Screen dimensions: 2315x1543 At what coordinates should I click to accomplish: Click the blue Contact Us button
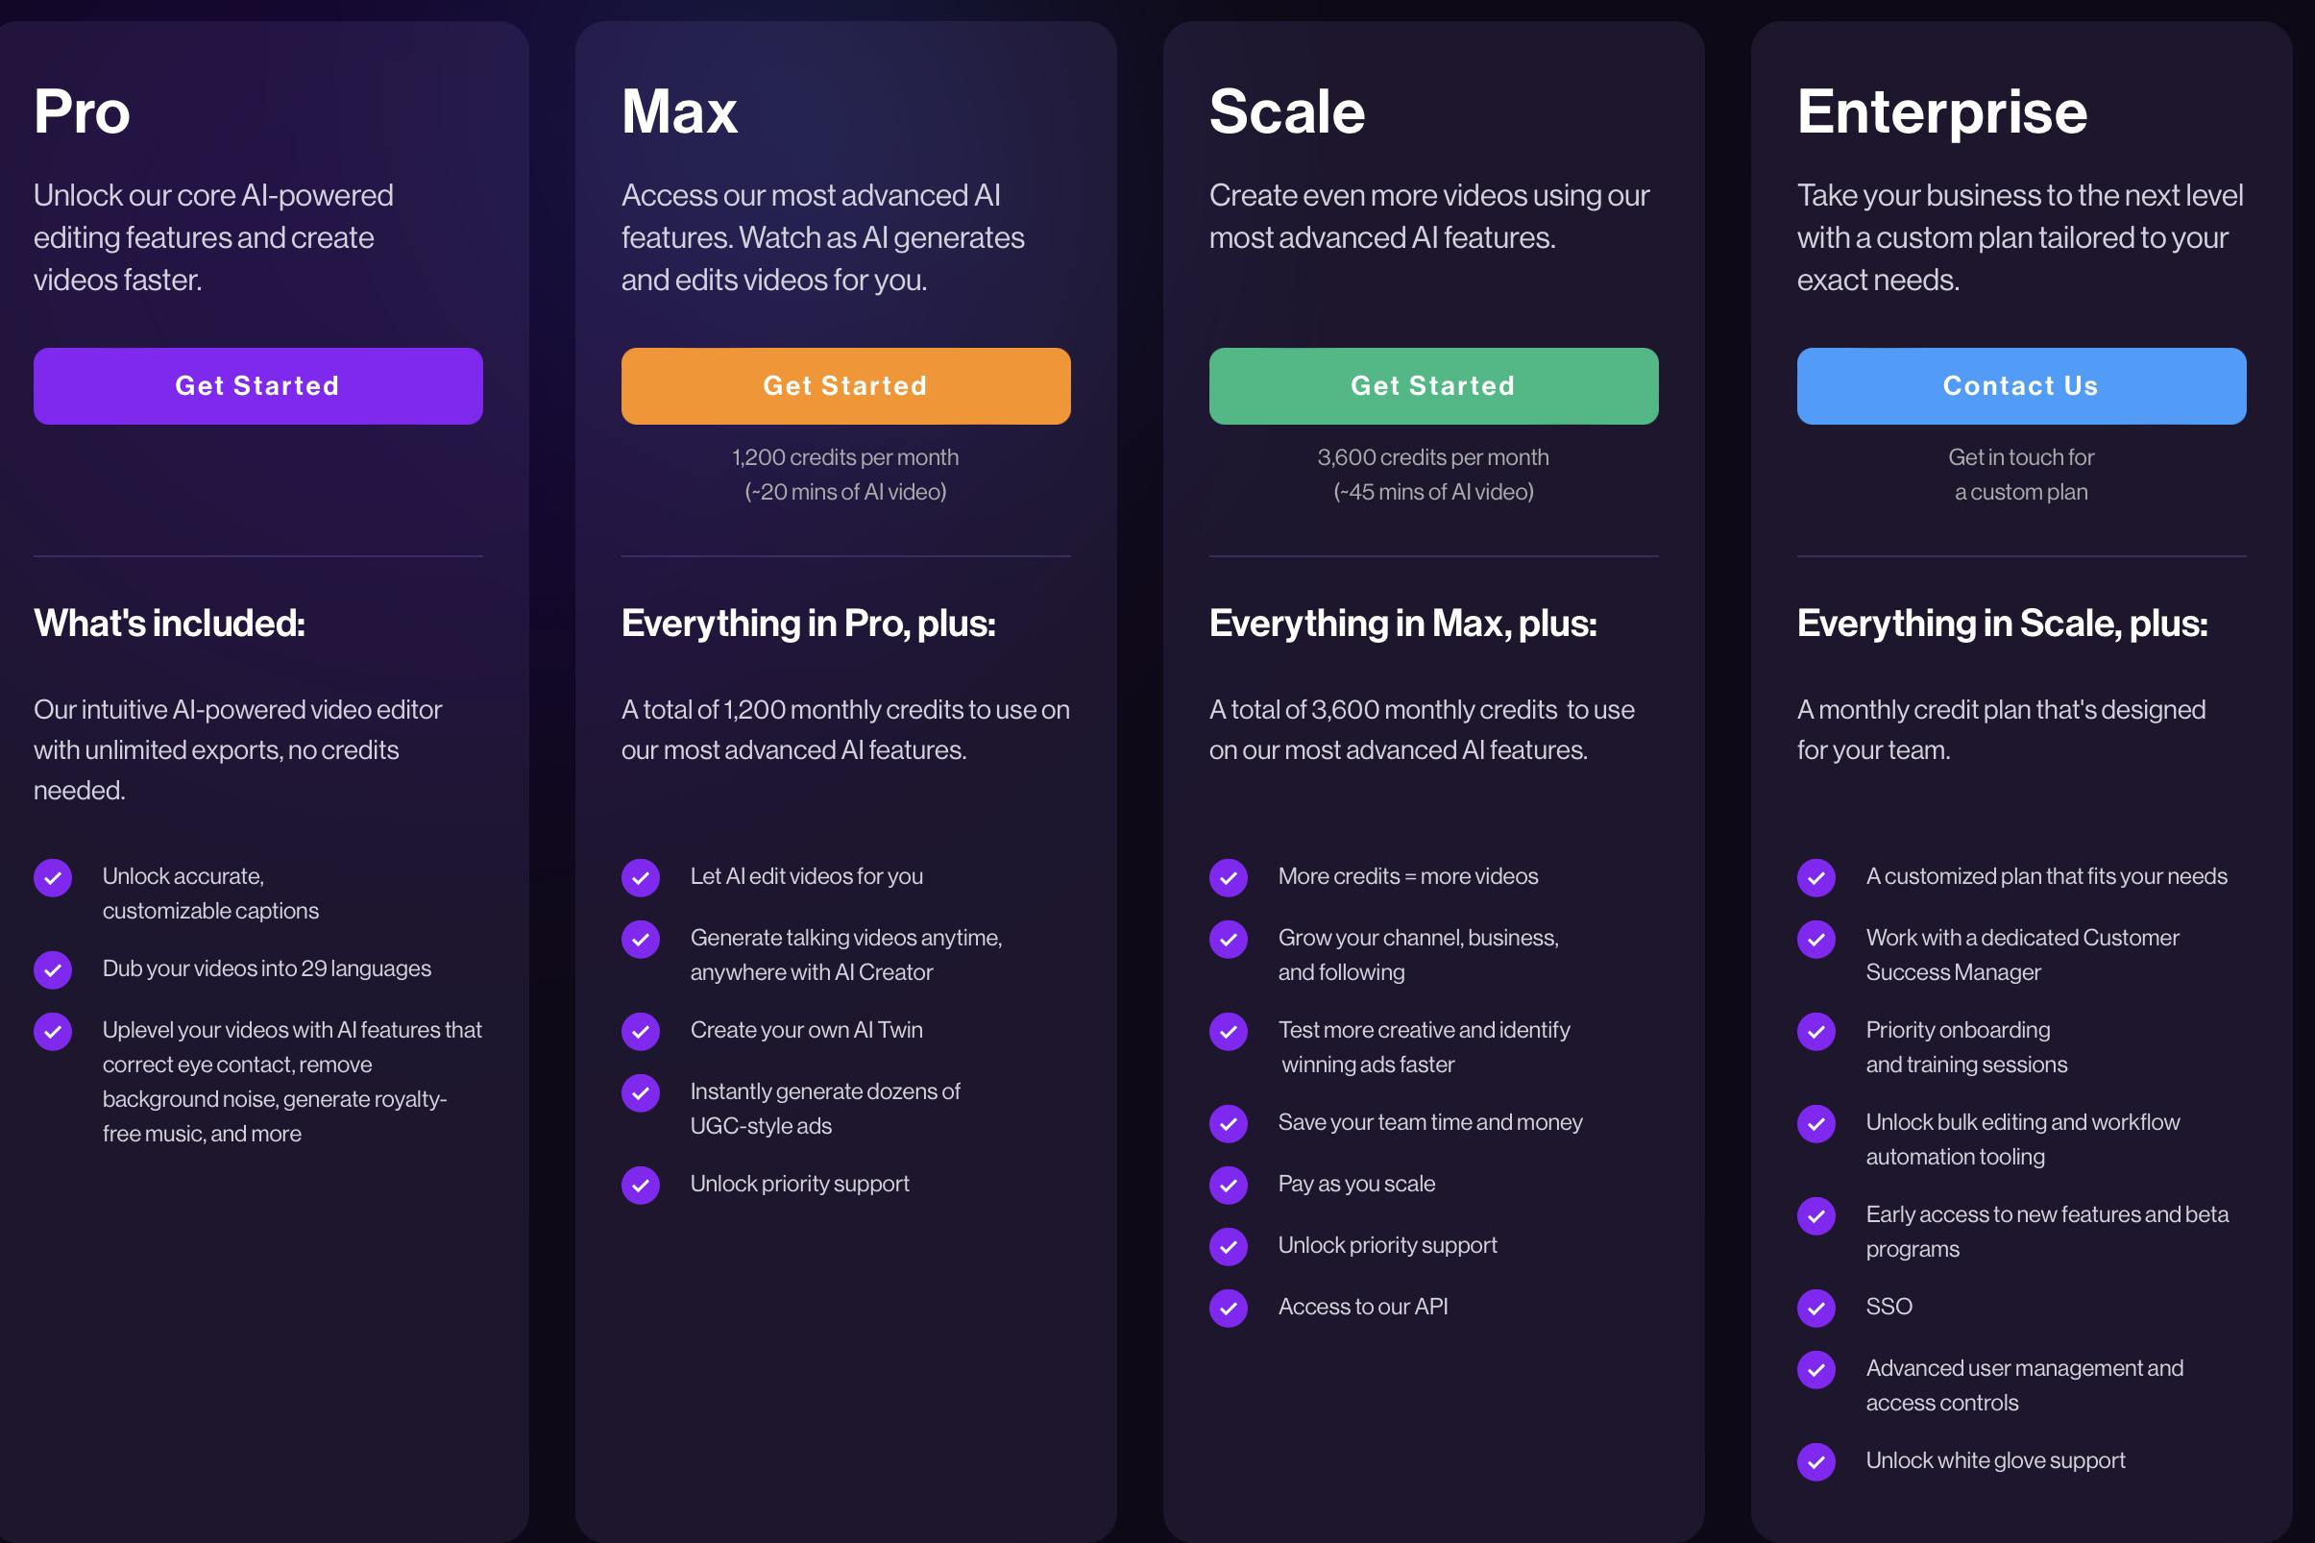(2021, 386)
